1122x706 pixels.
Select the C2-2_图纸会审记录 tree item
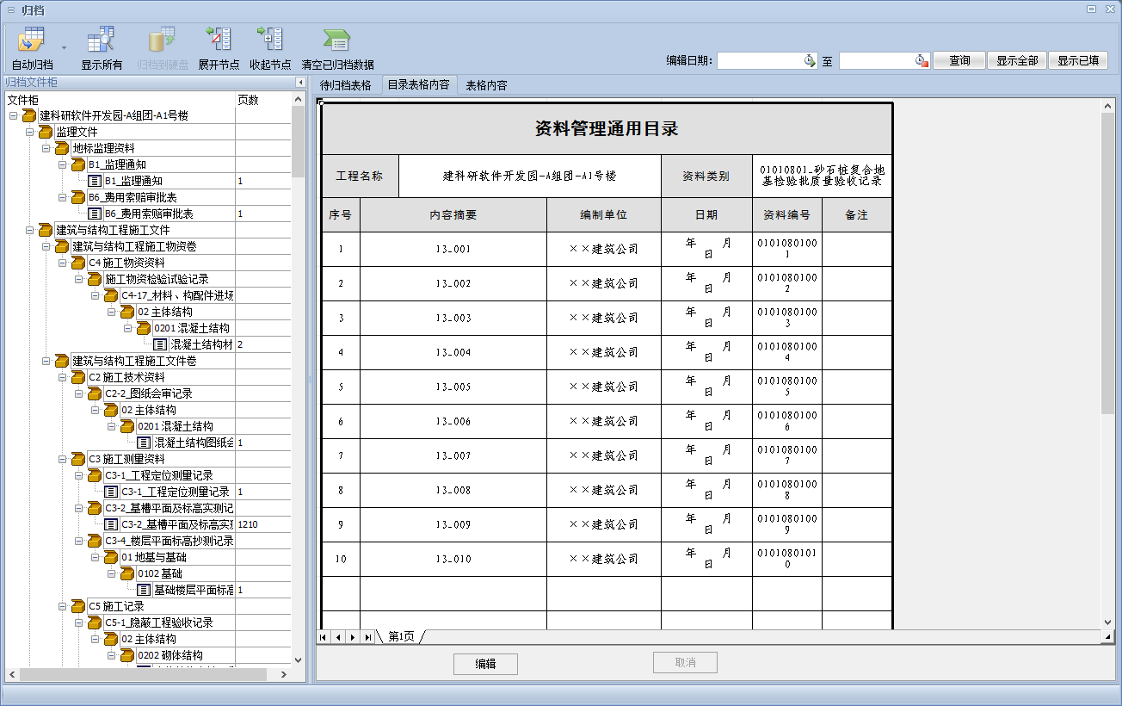point(148,393)
